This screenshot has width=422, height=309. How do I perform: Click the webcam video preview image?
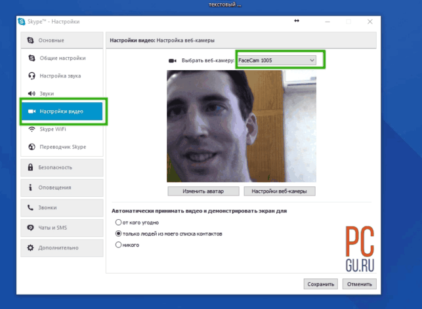[242, 126]
